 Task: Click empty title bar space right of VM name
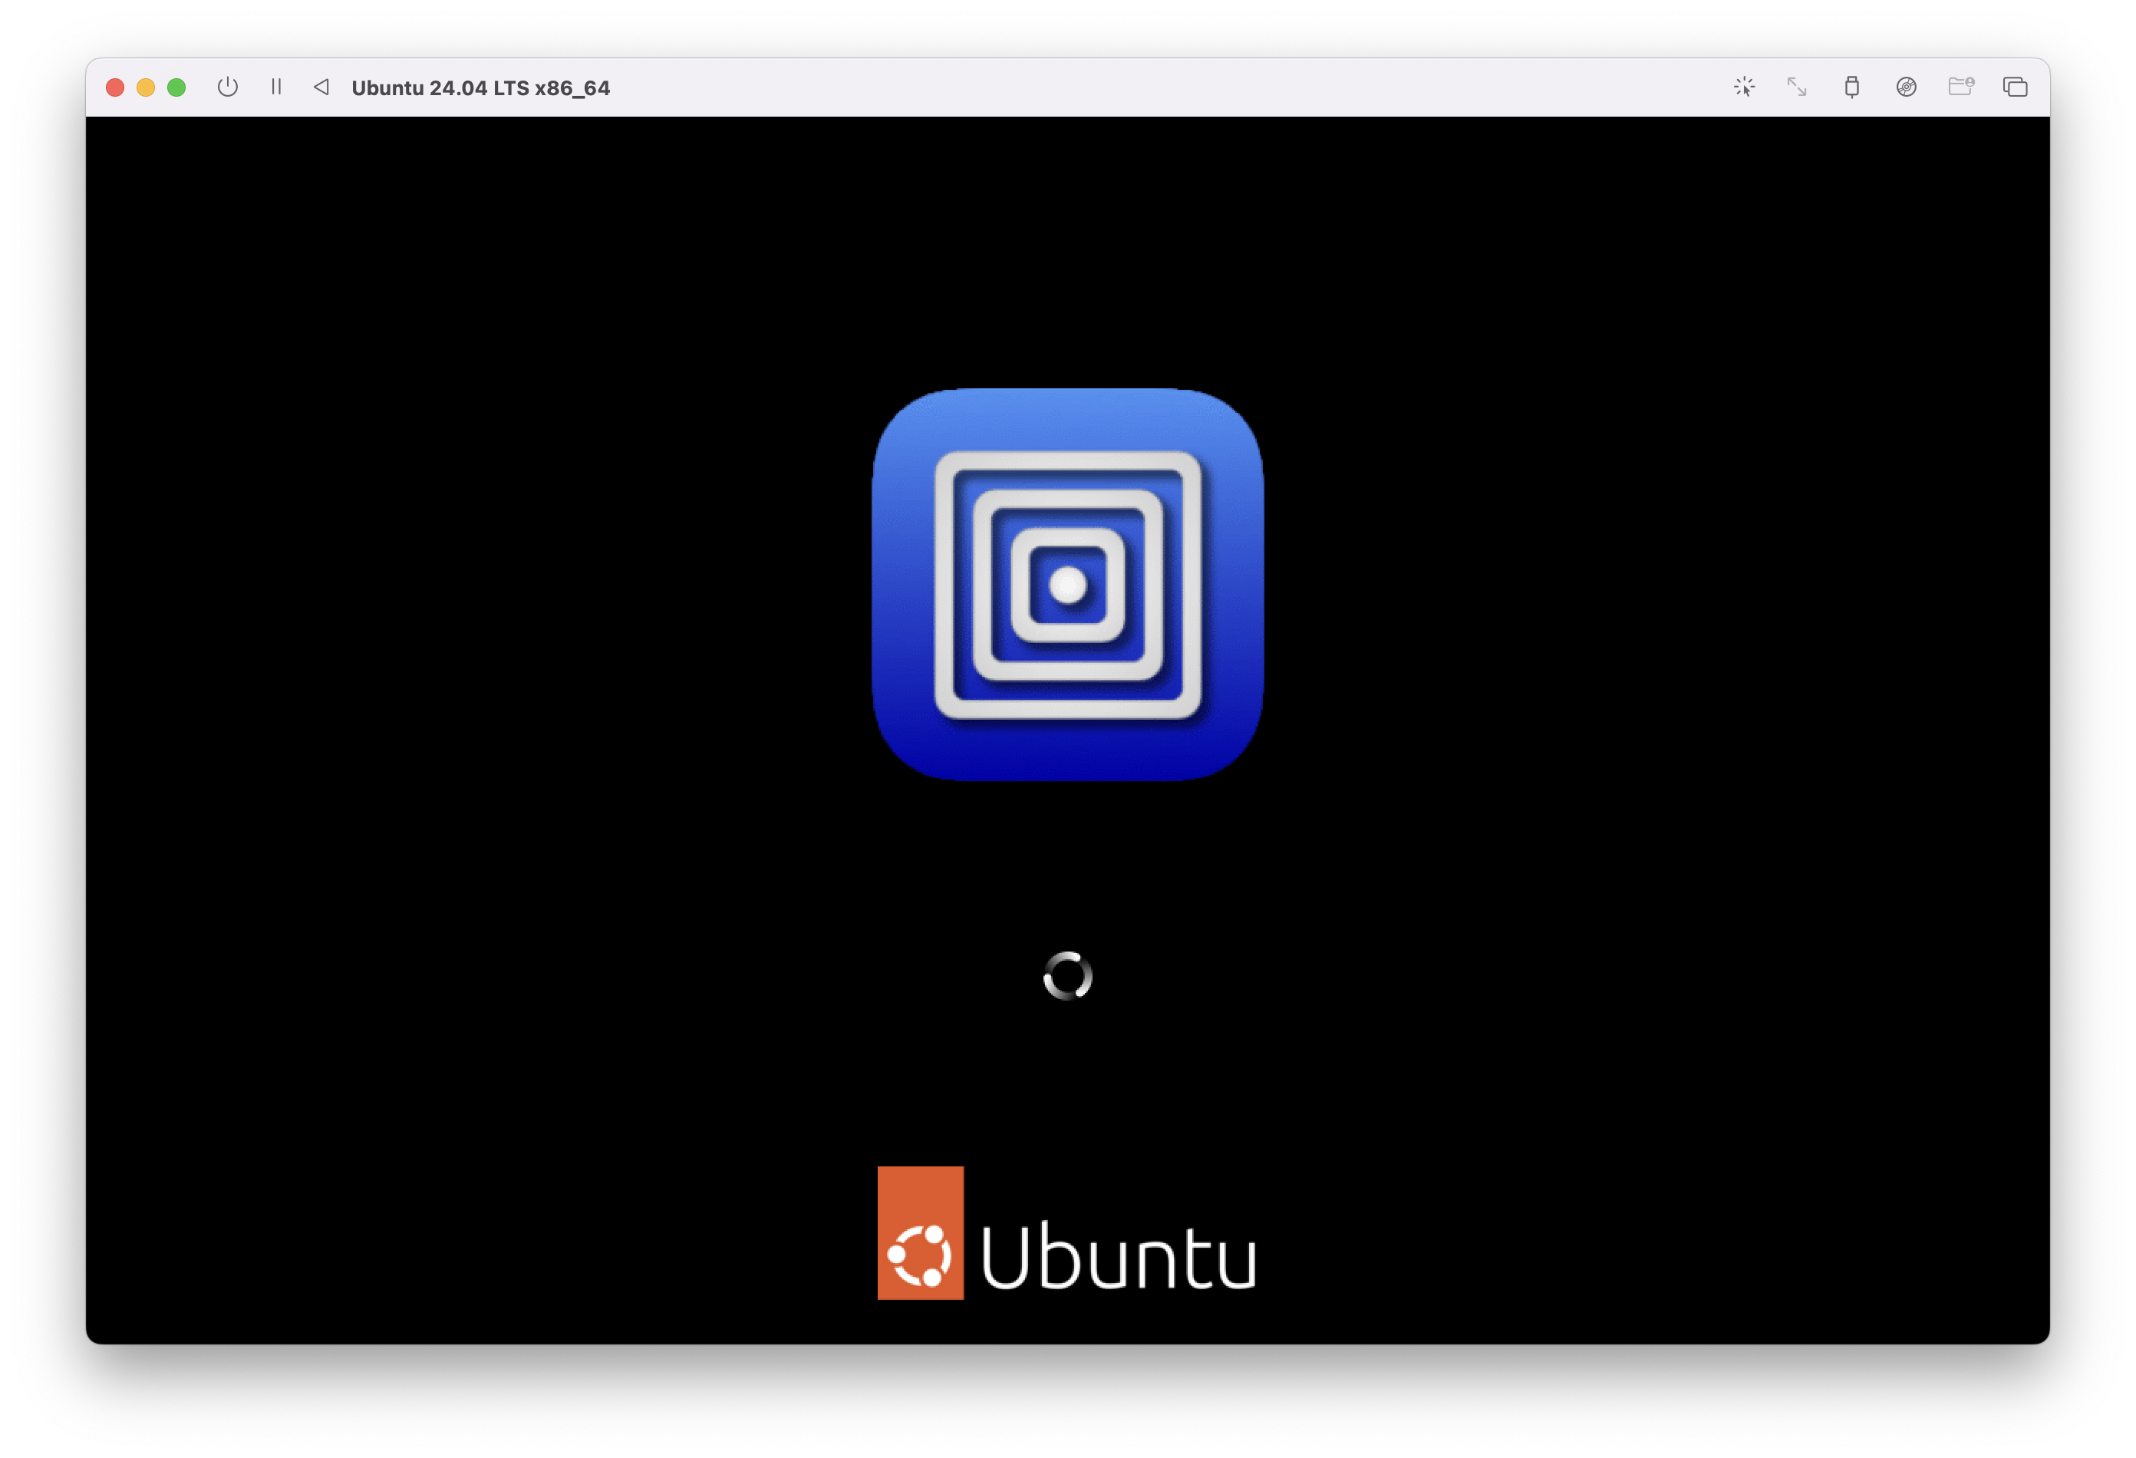coord(1103,87)
